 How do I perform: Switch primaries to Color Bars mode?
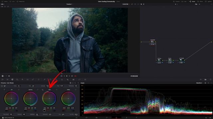click(73, 83)
